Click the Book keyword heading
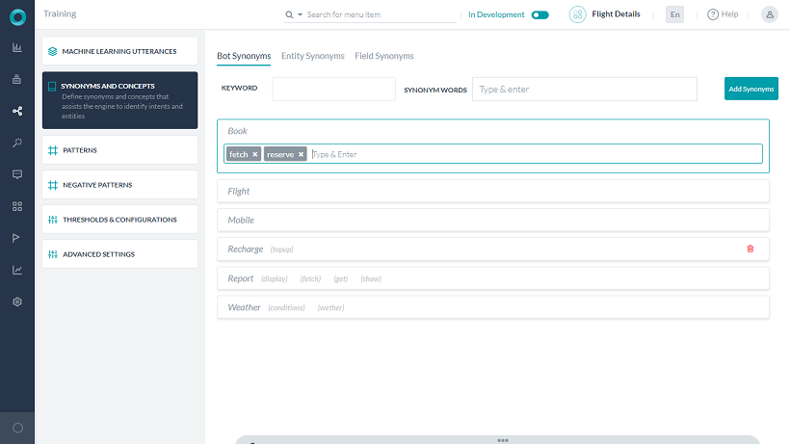 (x=237, y=131)
